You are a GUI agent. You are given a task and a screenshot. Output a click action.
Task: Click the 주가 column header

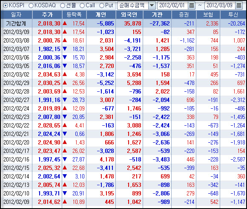(x=47, y=14)
